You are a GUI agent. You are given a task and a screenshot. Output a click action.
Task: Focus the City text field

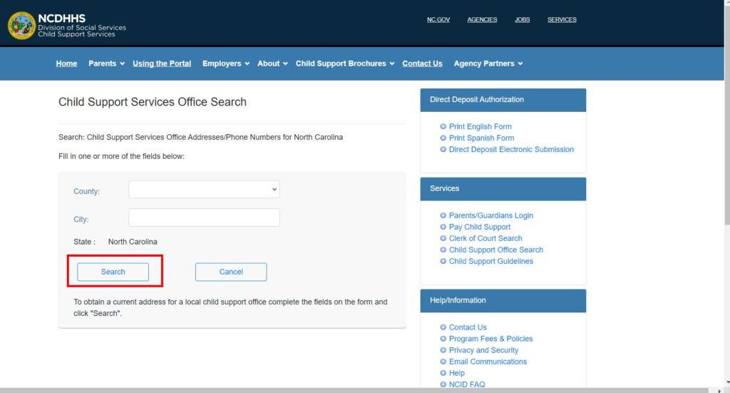point(204,218)
